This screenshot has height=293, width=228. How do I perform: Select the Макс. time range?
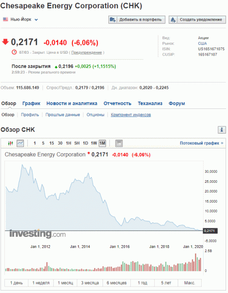pos(190,283)
